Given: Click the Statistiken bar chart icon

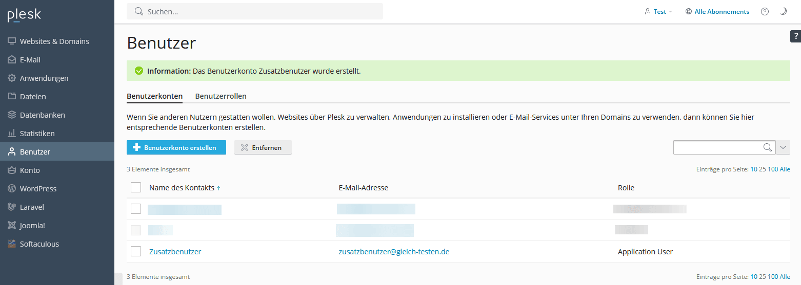Looking at the screenshot, I should 12,134.
